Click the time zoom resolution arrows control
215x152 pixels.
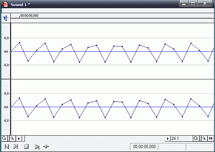click(211, 138)
